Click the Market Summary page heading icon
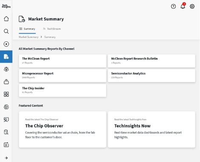The height and width of the screenshot is (162, 200). tap(22, 19)
